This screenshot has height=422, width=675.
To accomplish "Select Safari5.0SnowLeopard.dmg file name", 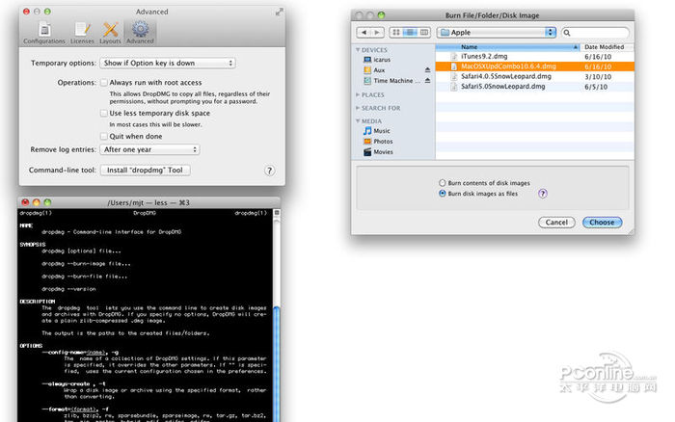I will tap(503, 87).
